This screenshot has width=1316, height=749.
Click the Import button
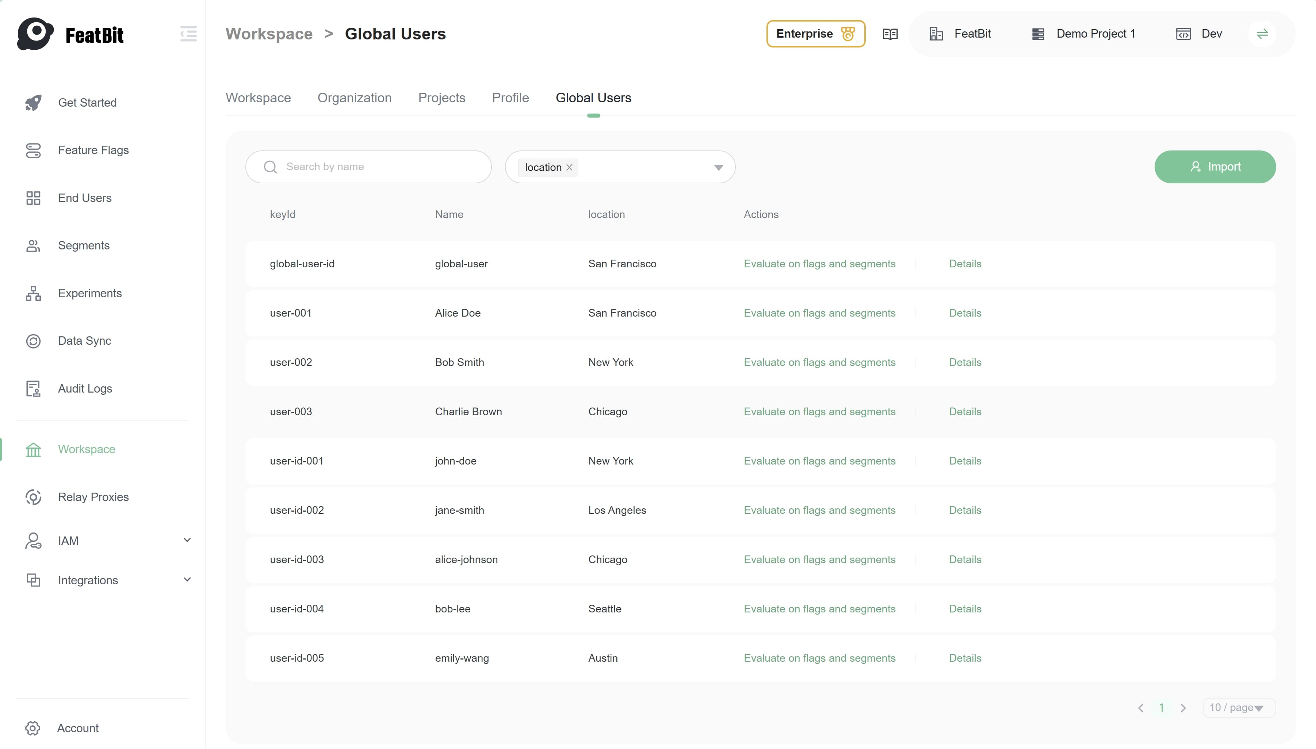click(x=1215, y=166)
